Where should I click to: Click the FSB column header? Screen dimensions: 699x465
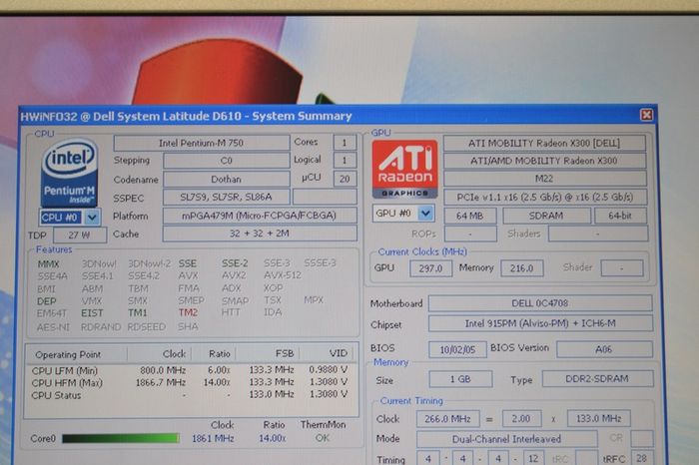pos(268,353)
